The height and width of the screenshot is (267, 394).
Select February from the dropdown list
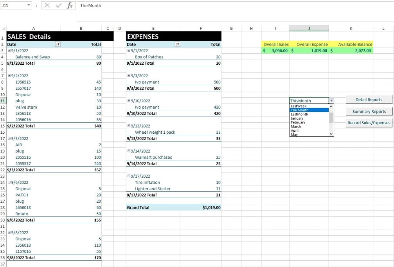tap(309, 122)
